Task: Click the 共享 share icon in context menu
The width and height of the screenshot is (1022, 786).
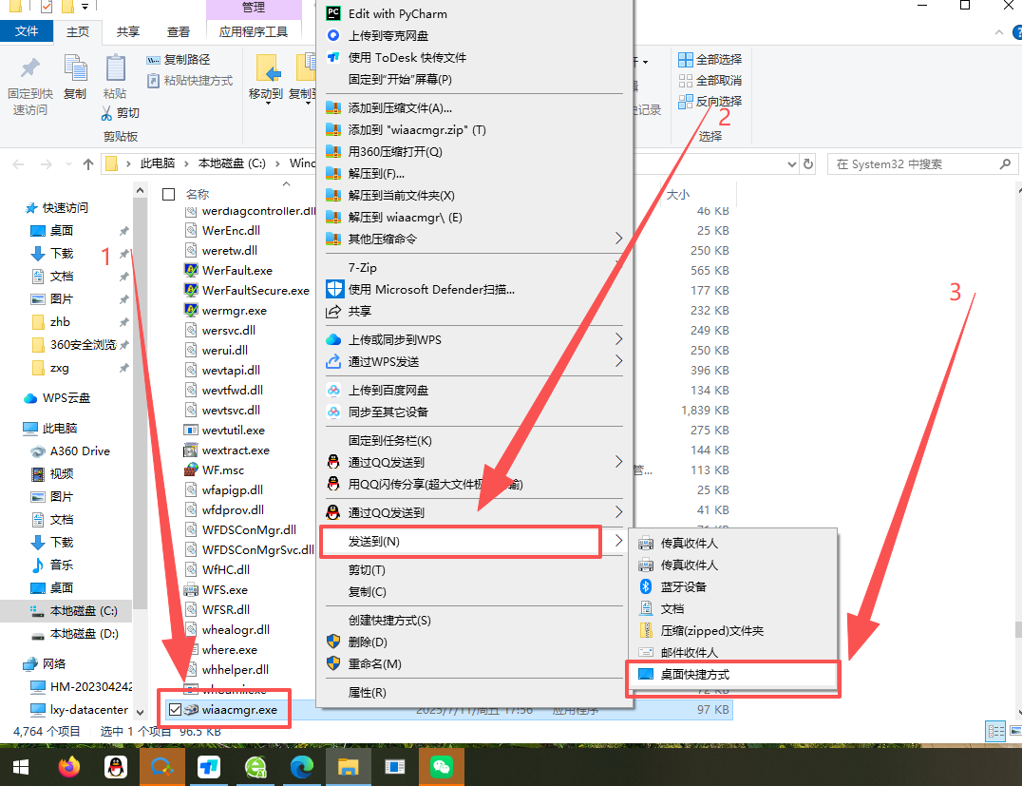Action: 333,311
